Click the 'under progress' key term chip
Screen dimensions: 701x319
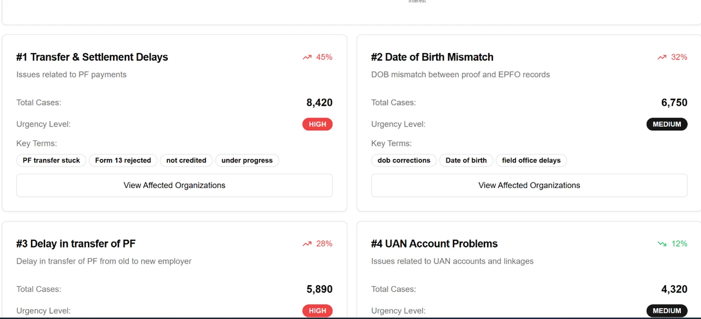[247, 160]
